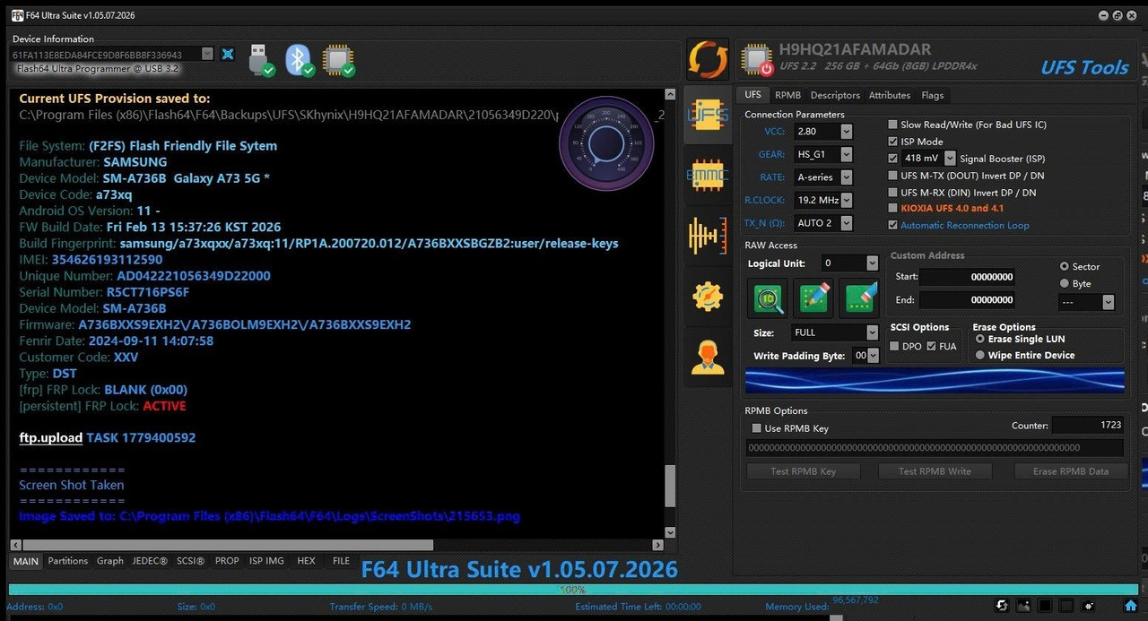Click the Test RPMB Write button
This screenshot has width=1148, height=621.
pos(934,471)
